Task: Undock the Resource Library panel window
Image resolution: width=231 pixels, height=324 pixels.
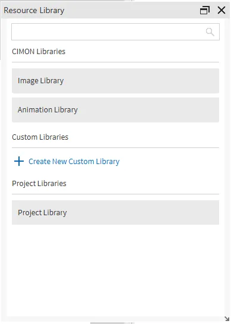Action: [x=205, y=10]
